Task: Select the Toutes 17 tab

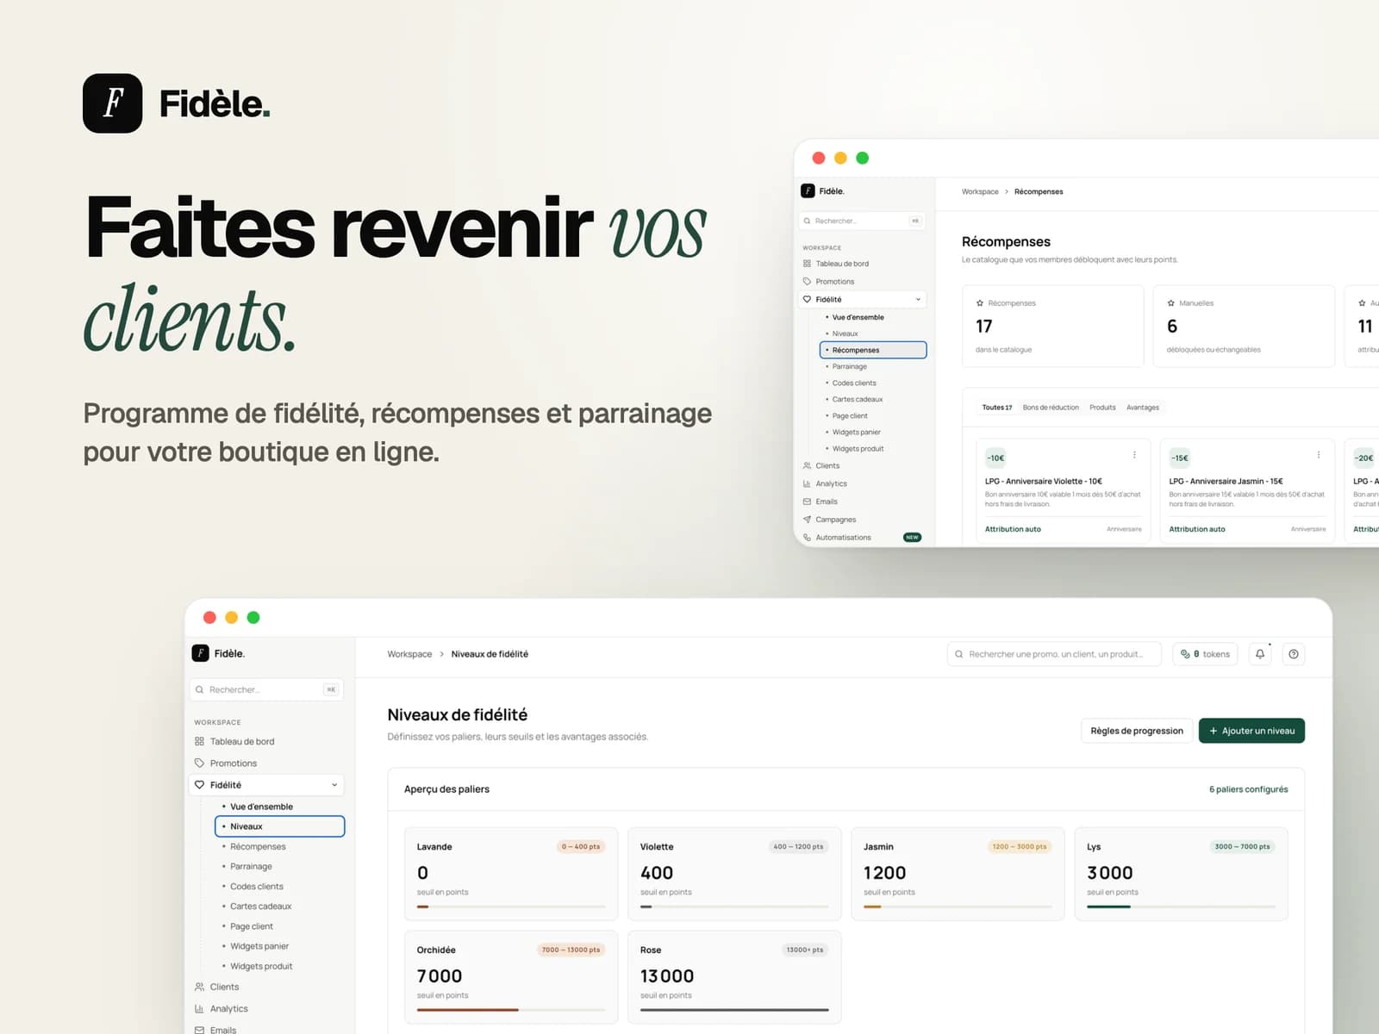Action: pyautogui.click(x=996, y=408)
